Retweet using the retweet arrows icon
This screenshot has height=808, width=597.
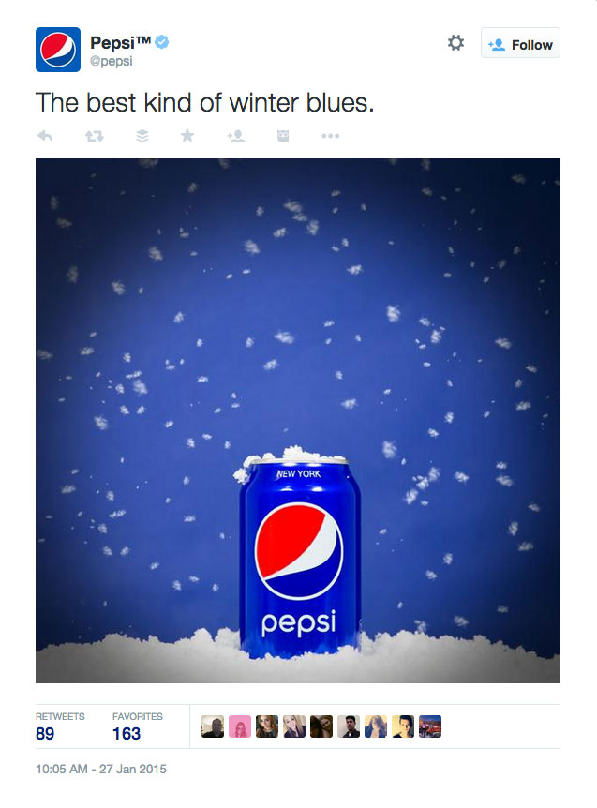coord(95,136)
